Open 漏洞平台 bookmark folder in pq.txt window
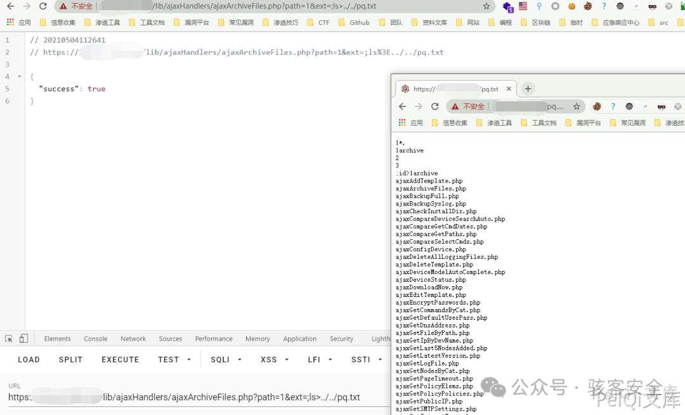 584,122
